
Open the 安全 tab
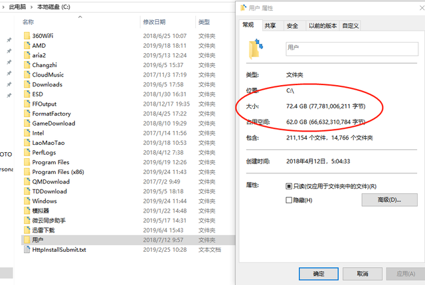[x=292, y=26]
